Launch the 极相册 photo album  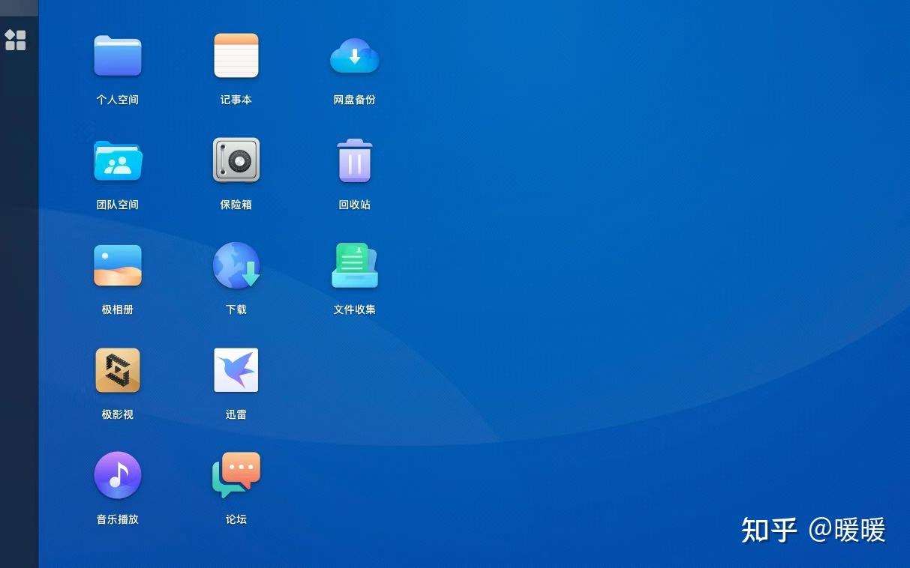117,265
